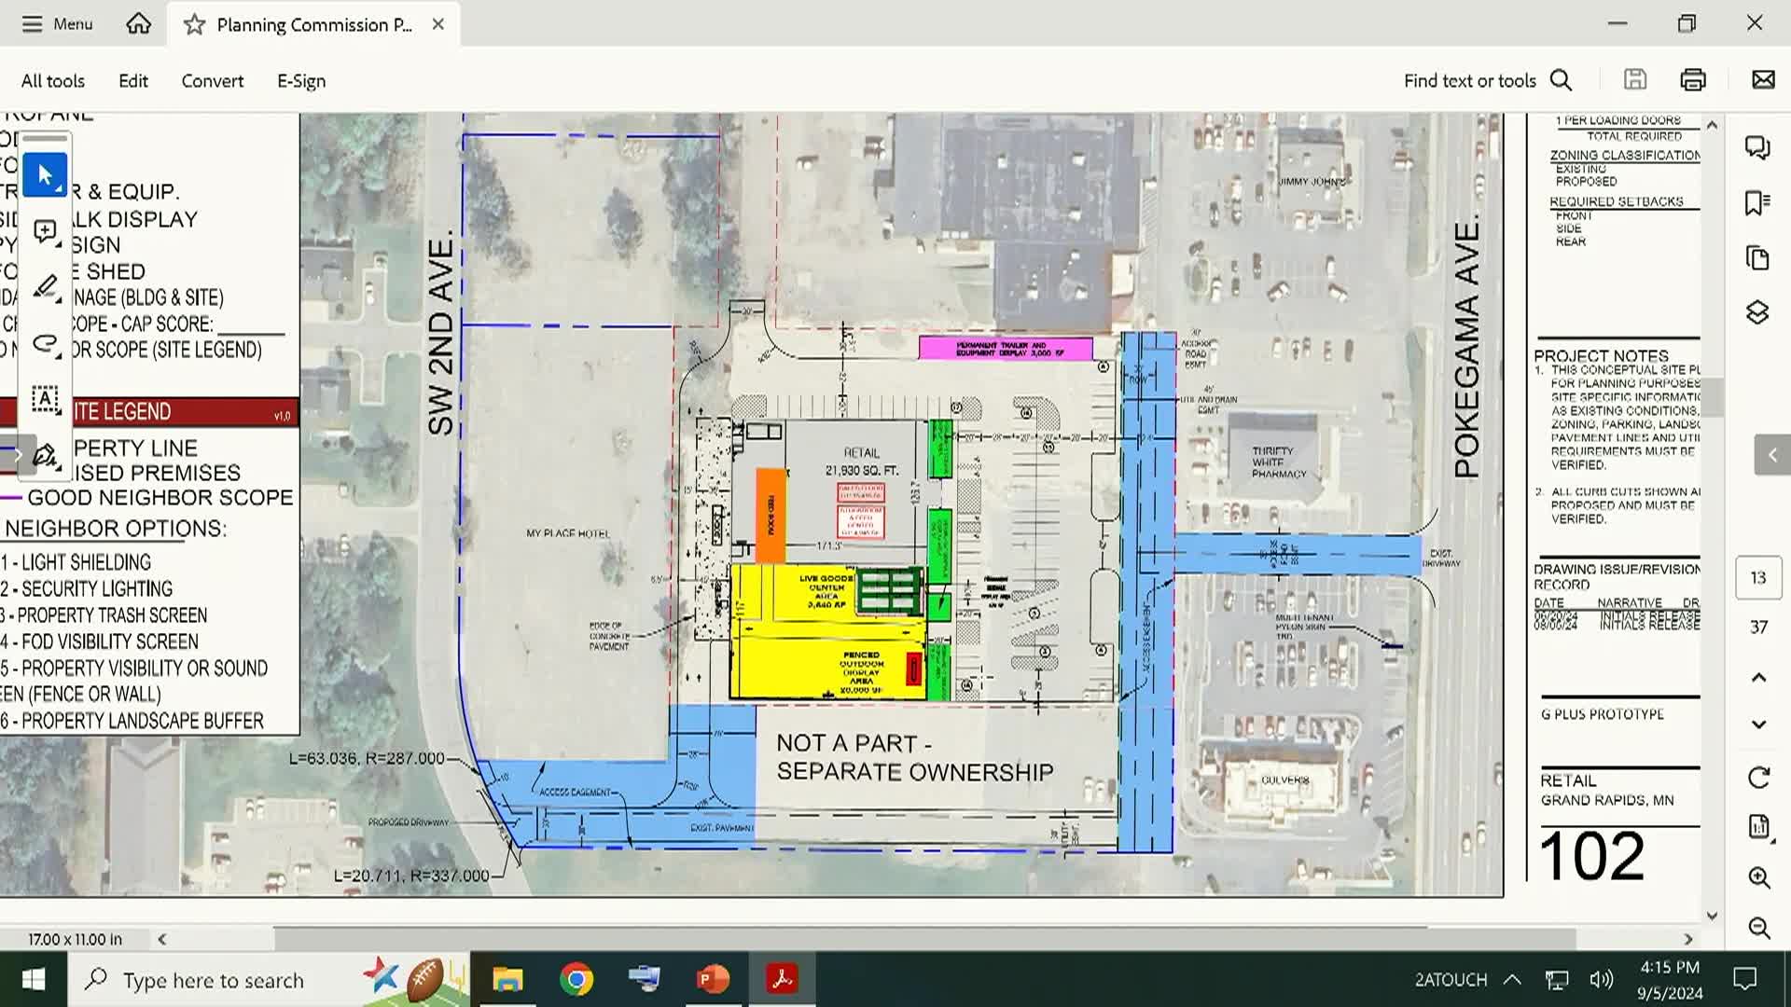
Task: Click vertical scrollbar up arrow
Action: 1712,124
